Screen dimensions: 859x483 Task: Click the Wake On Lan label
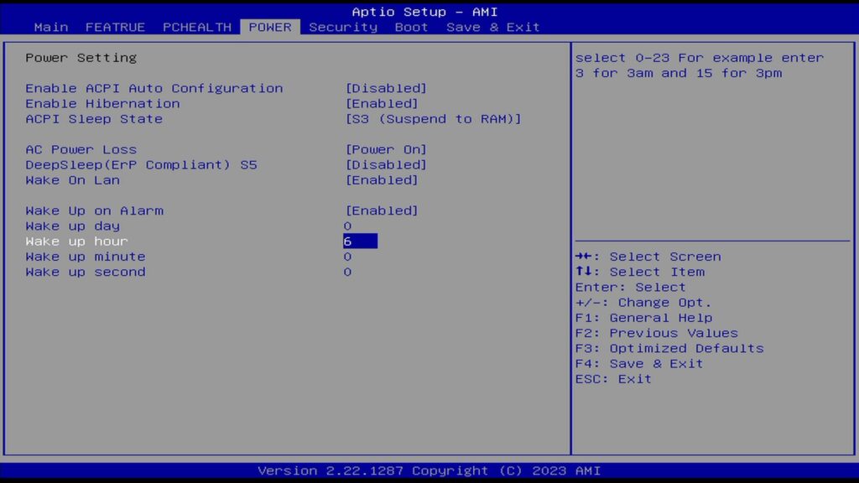click(x=72, y=179)
